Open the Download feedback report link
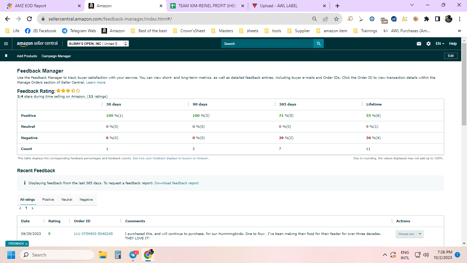This screenshot has width=467, height=263. click(x=176, y=183)
